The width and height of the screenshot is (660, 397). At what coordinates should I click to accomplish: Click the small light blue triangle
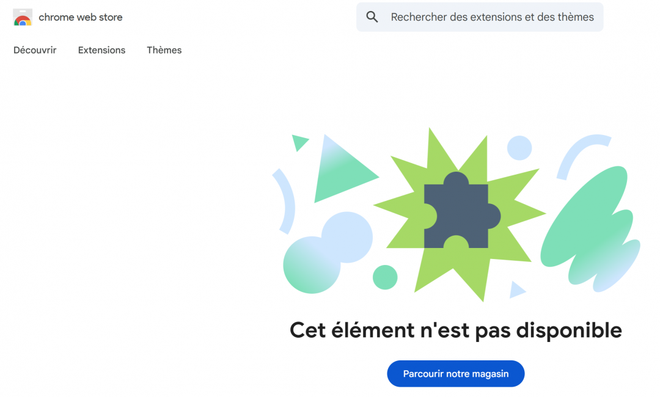tap(516, 290)
